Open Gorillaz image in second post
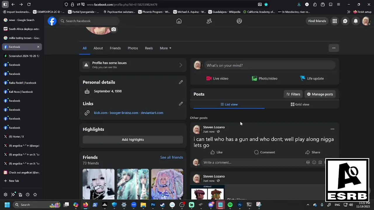 point(207,192)
